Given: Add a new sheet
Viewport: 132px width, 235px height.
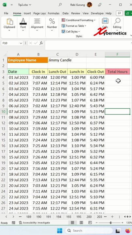Looking at the screenshot, I should click(x=112, y=217).
